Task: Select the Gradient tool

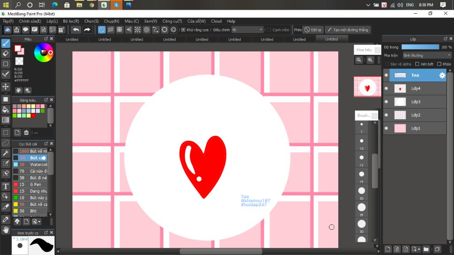Action: click(x=5, y=120)
